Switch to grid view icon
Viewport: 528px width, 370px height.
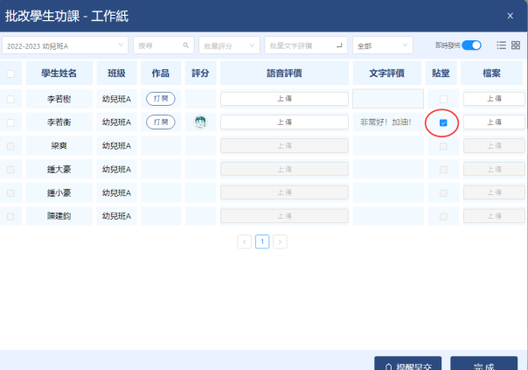tap(516, 45)
